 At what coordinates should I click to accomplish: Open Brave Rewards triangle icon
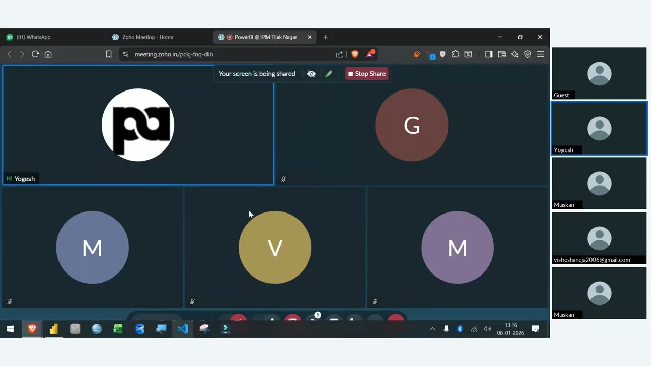click(370, 54)
